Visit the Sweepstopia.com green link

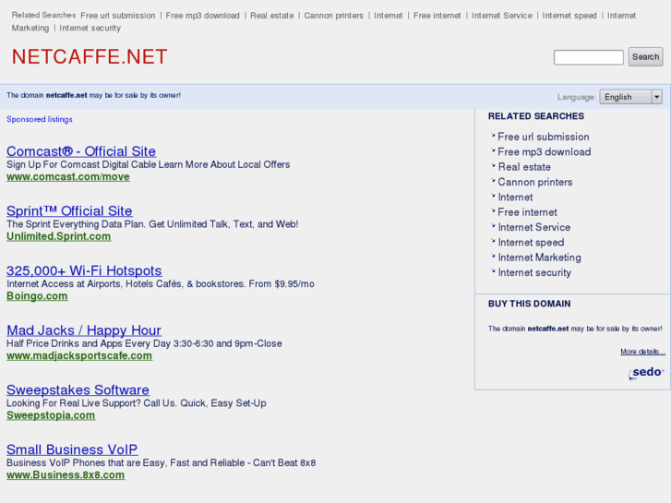(51, 415)
